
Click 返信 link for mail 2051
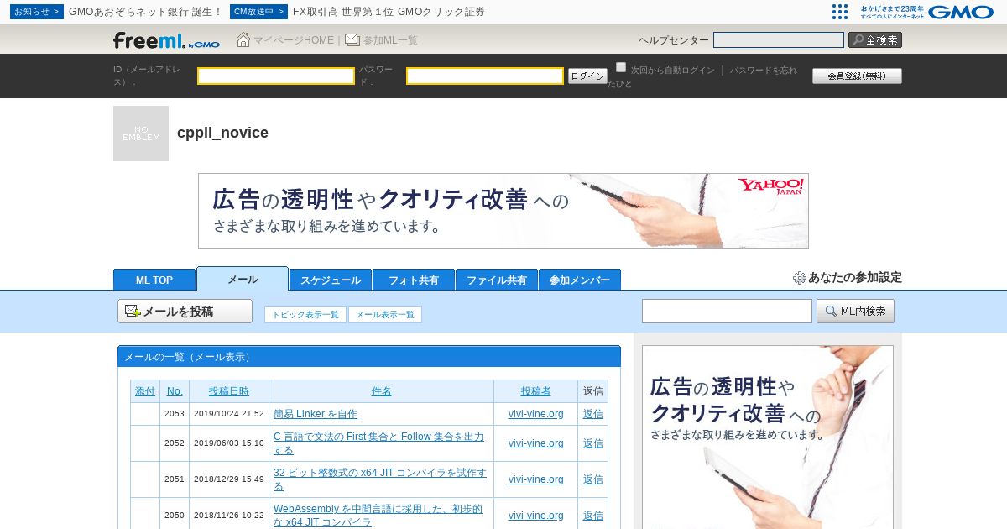tap(593, 479)
